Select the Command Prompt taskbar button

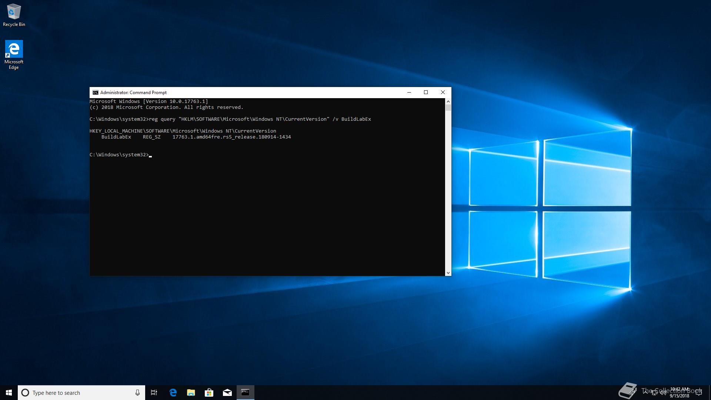[x=246, y=393]
